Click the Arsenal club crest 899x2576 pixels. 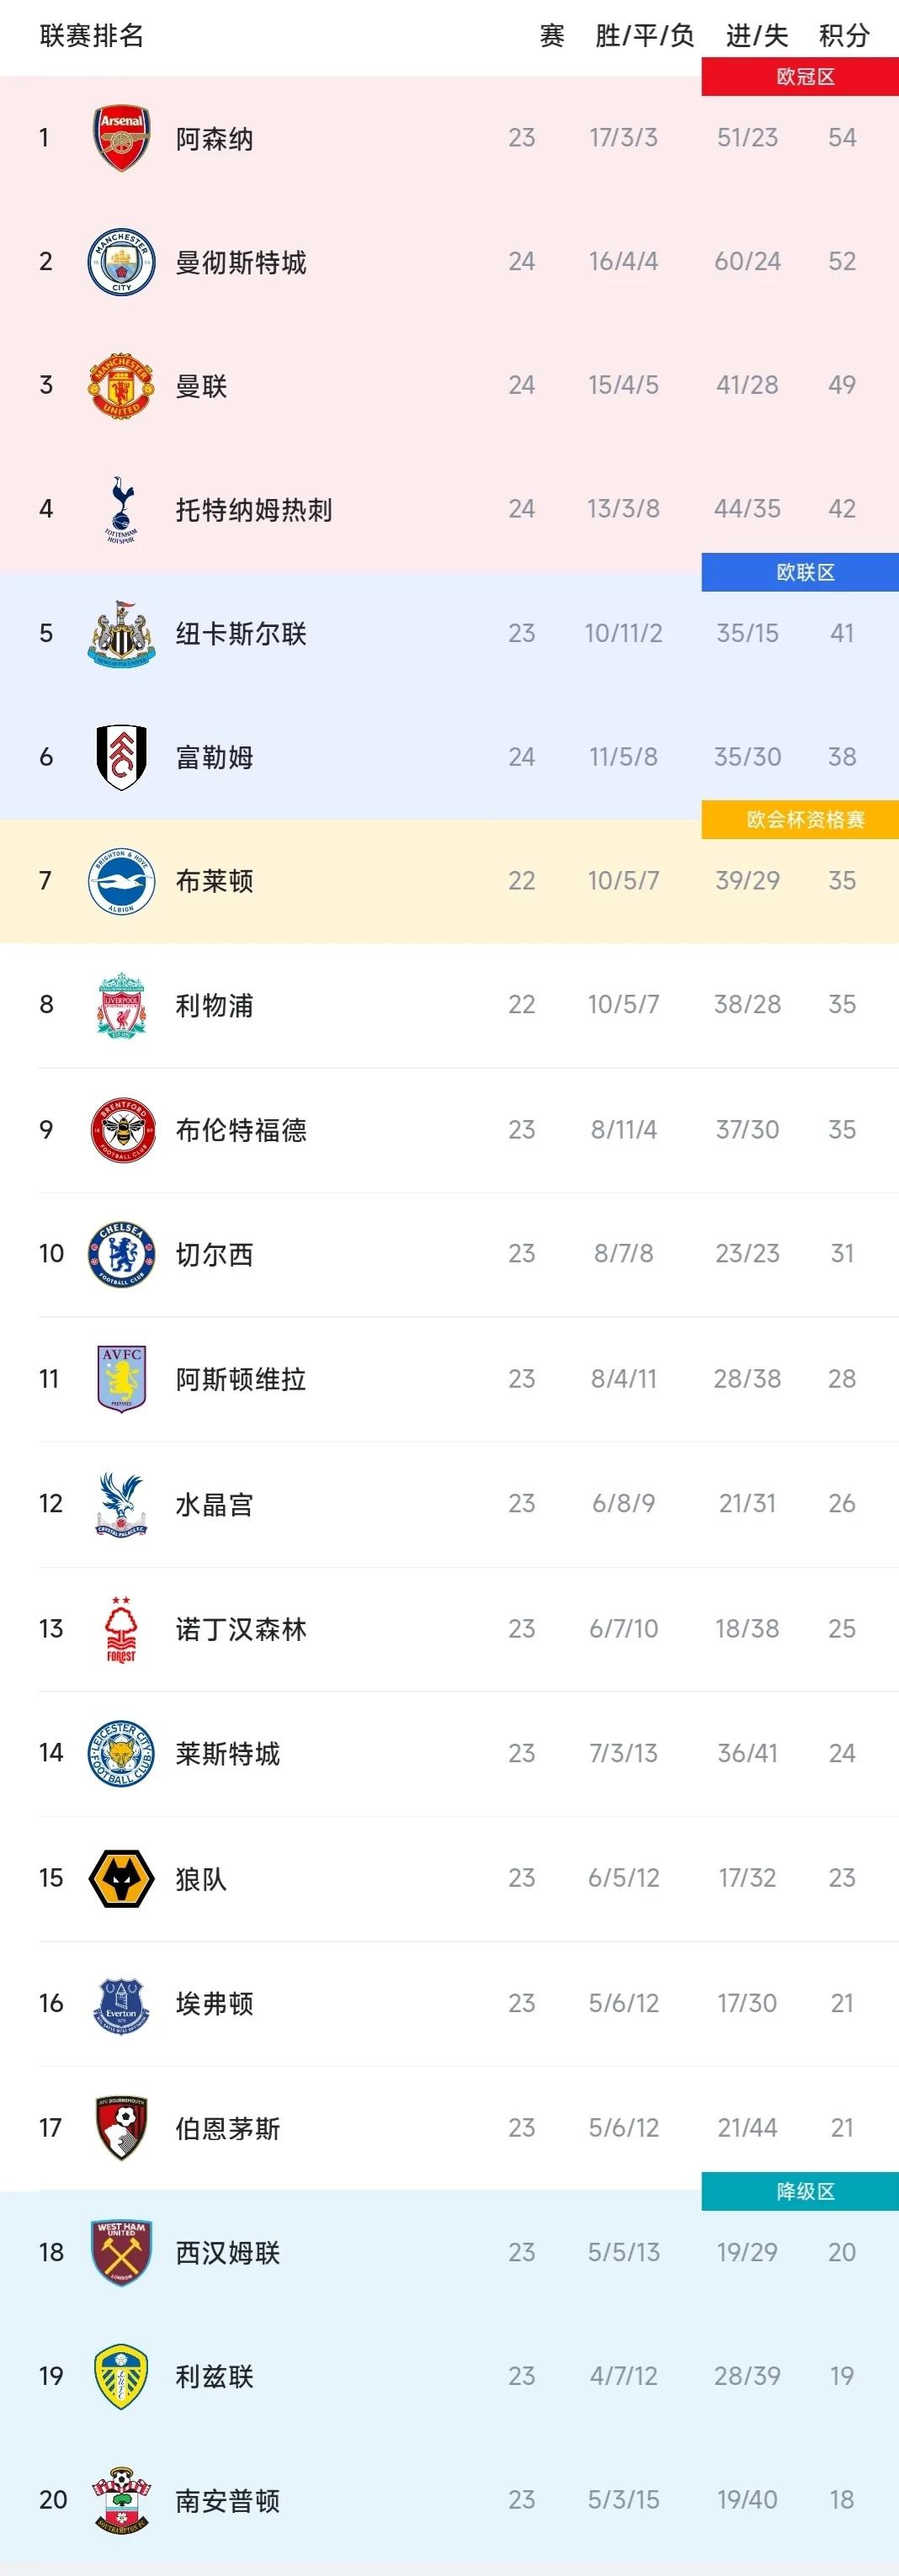tap(121, 138)
